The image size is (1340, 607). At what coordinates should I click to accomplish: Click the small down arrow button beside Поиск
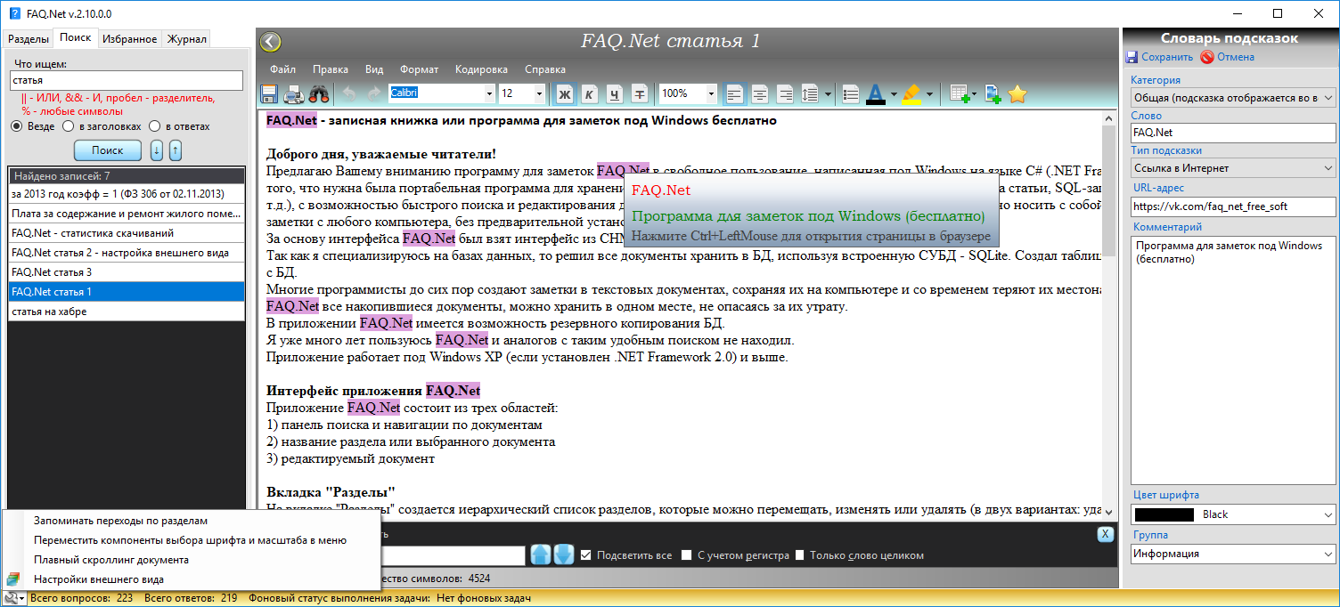coord(157,150)
